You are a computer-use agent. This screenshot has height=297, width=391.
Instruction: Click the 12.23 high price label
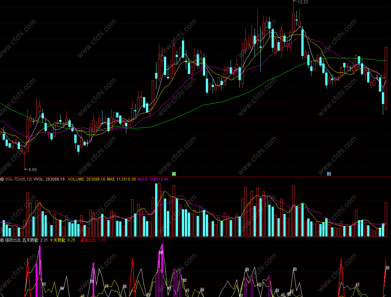[x=303, y=2]
